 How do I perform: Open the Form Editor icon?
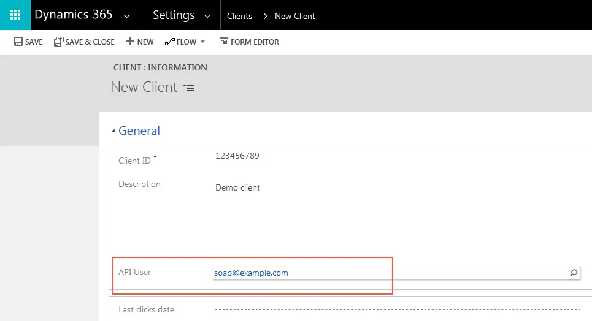point(223,42)
